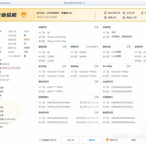Click the 未知销售型号 status label

pos(92,47)
